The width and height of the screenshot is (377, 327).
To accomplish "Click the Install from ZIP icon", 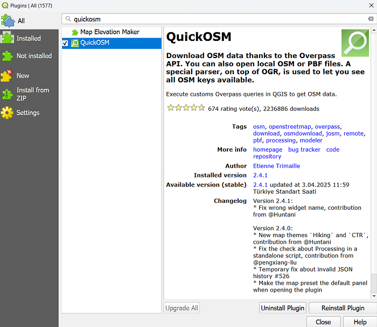I will coord(7,94).
